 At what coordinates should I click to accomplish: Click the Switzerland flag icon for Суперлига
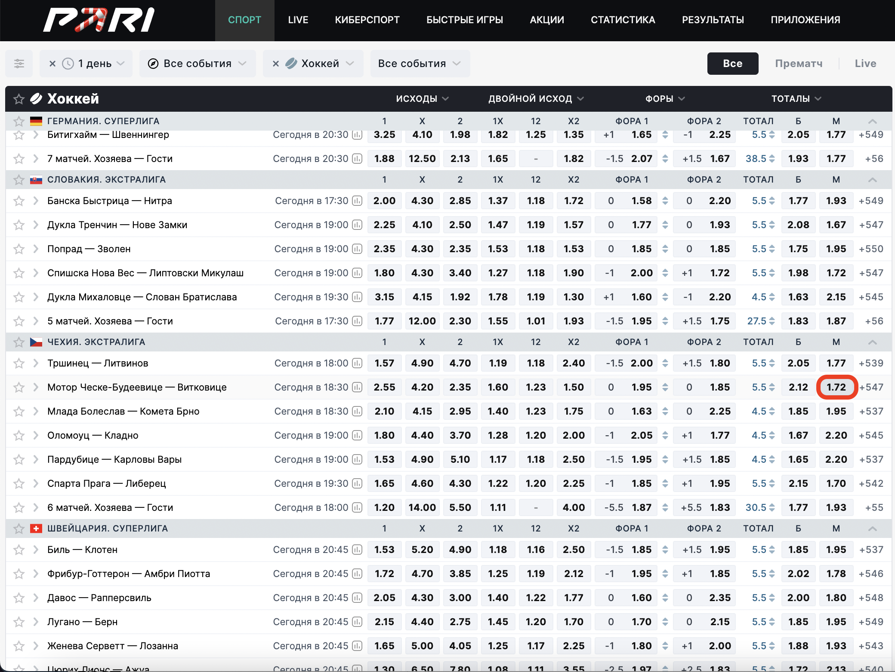[x=36, y=528]
